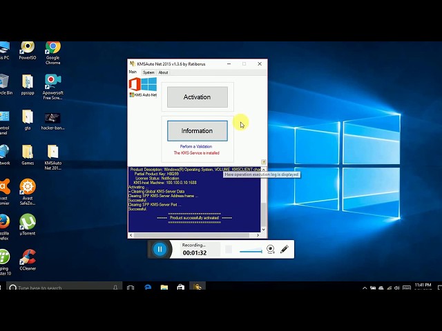
Task: Click the Activation button
Action: click(x=198, y=97)
